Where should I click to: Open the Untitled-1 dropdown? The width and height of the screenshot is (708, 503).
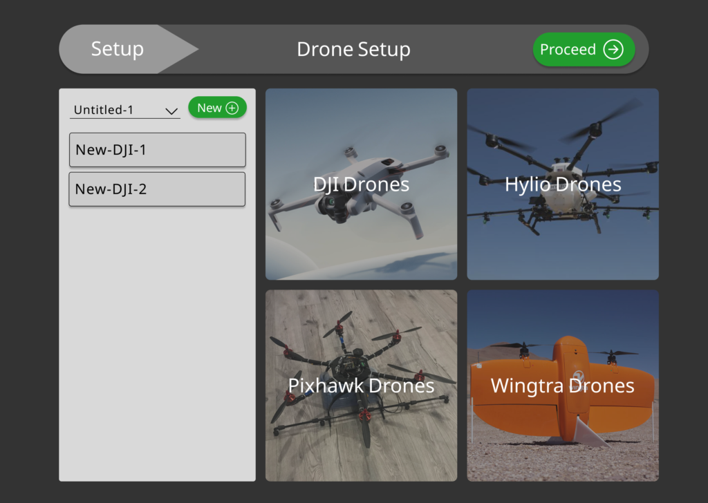point(125,110)
